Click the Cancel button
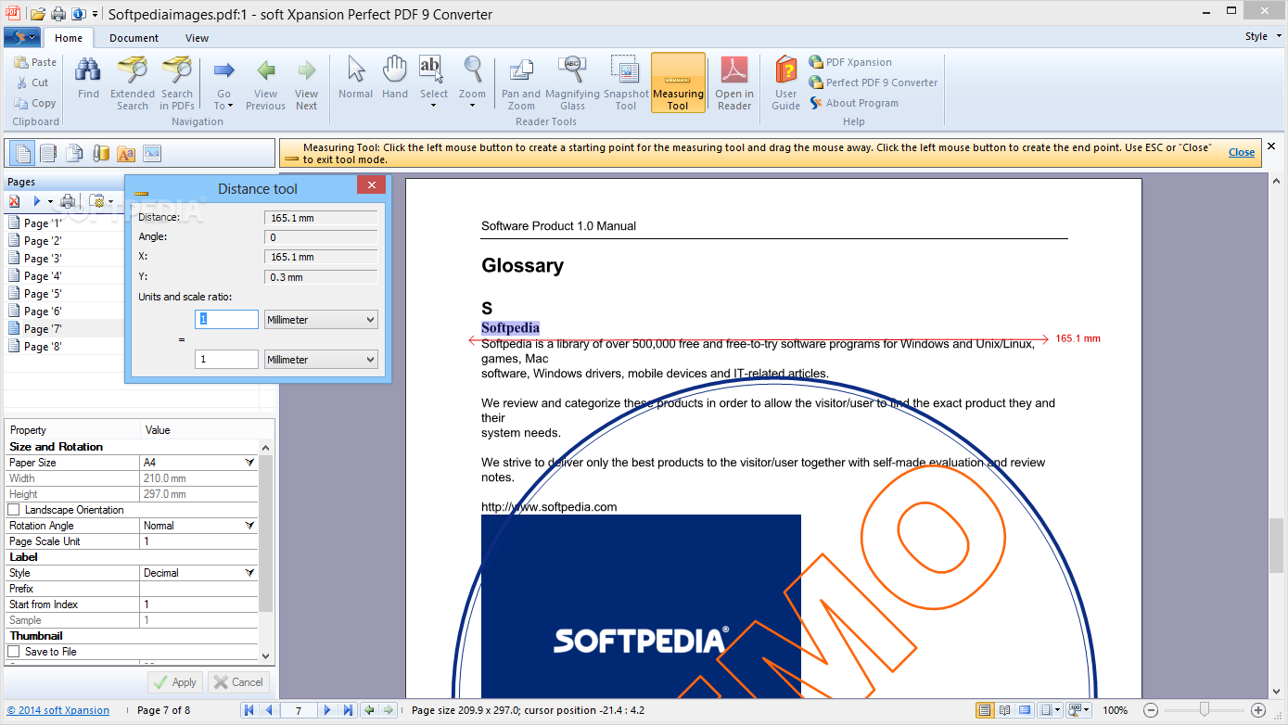 tap(238, 682)
